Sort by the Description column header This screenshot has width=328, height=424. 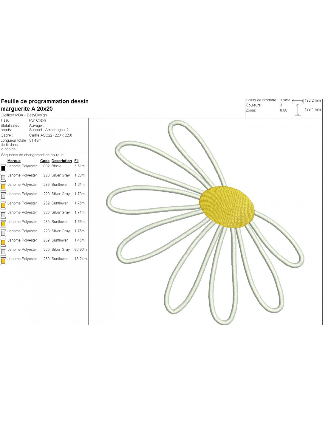[x=61, y=161]
